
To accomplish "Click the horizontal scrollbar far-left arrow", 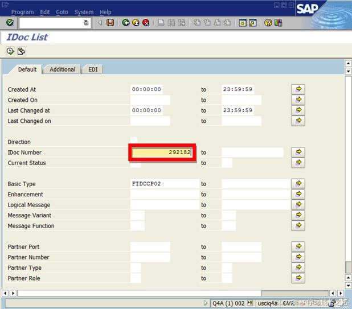I will [x=5, y=293].
